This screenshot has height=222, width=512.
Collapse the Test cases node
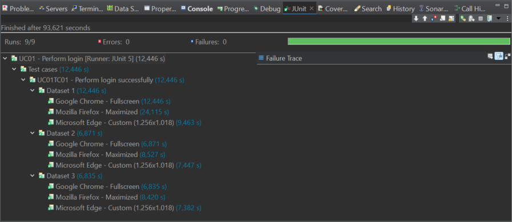(14, 69)
